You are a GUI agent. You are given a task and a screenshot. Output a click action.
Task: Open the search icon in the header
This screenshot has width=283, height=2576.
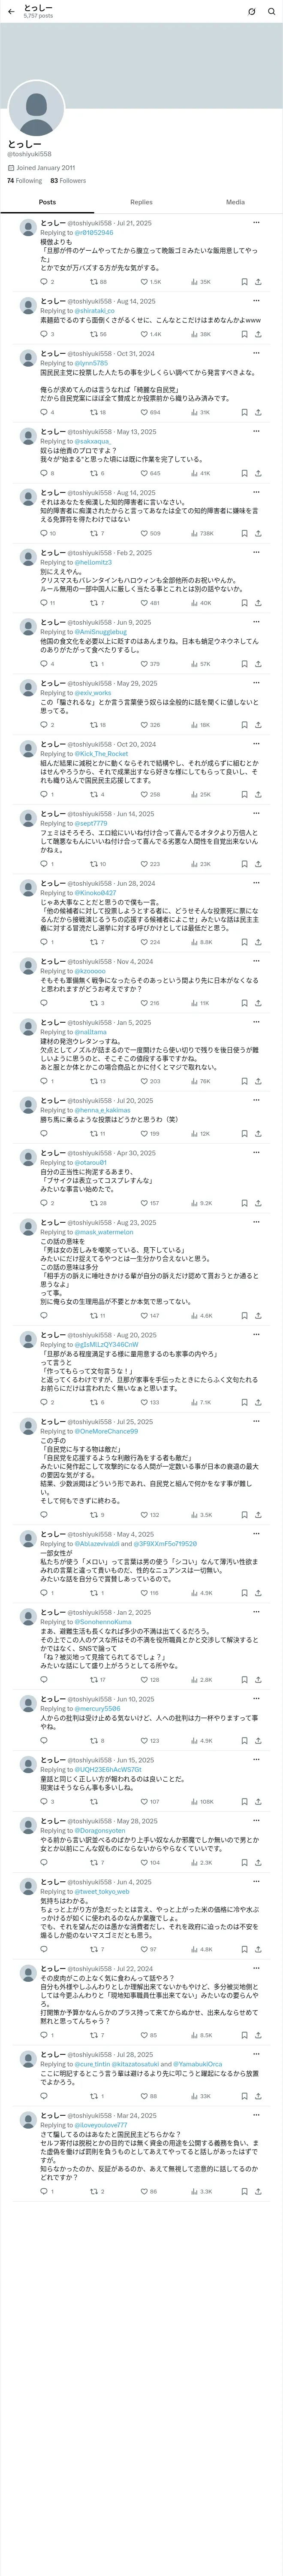pyautogui.click(x=270, y=11)
